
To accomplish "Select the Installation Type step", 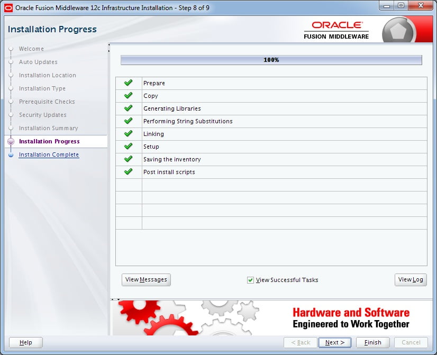I will pyautogui.click(x=42, y=88).
